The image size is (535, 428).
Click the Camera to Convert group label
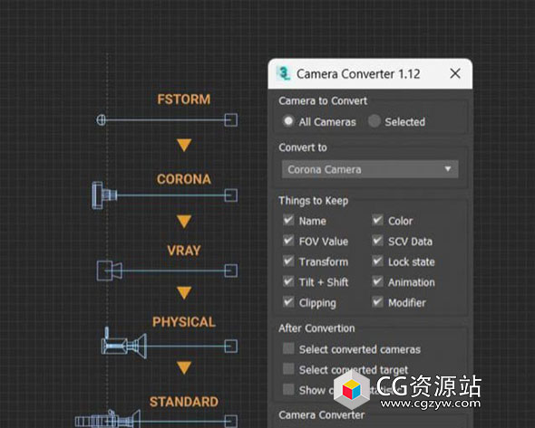323,100
